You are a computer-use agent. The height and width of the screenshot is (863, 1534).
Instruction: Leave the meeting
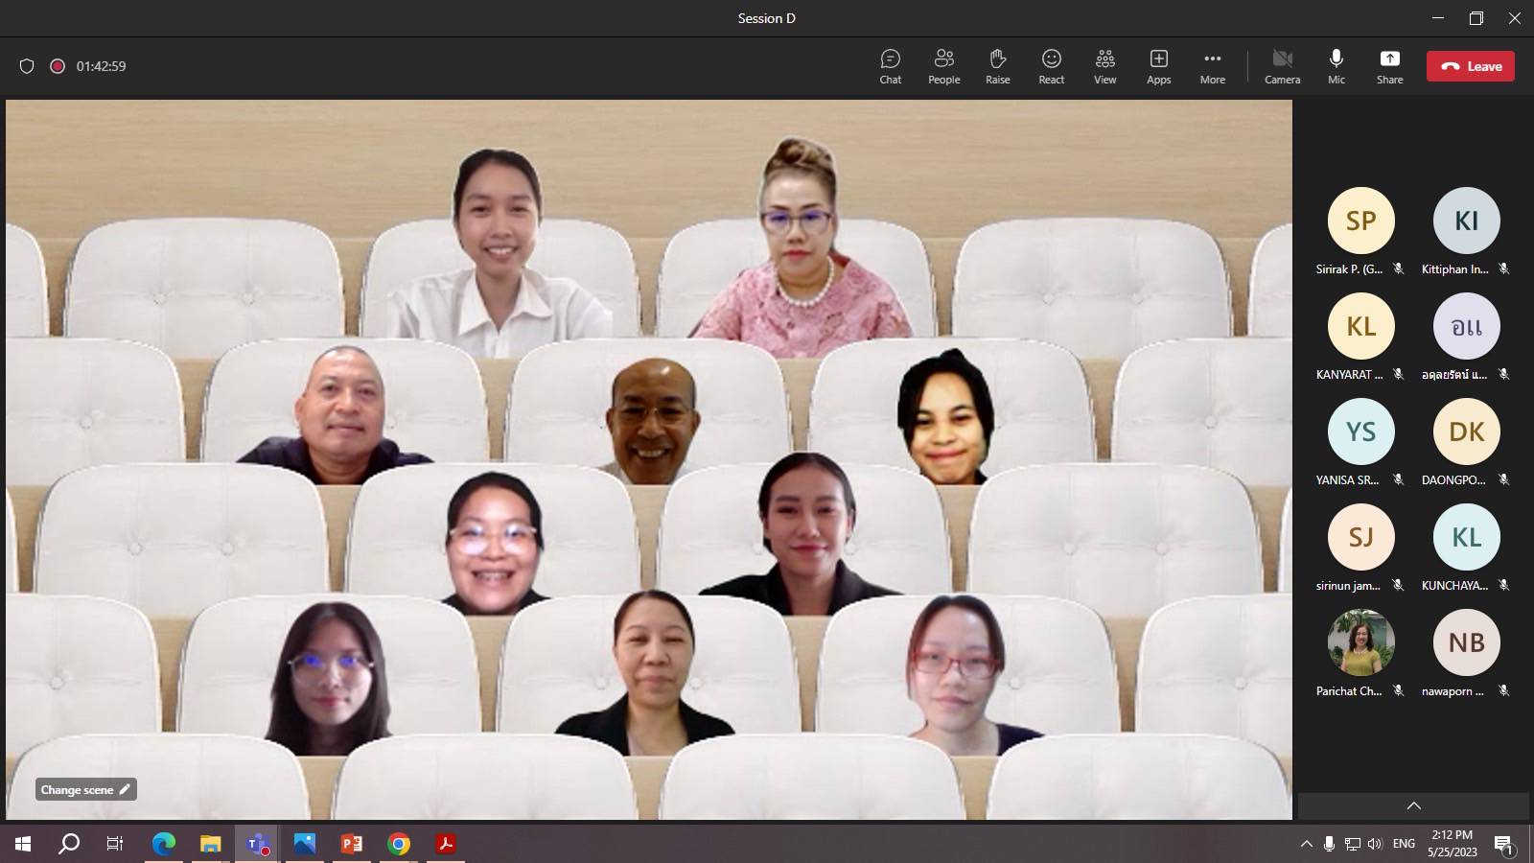pyautogui.click(x=1470, y=66)
